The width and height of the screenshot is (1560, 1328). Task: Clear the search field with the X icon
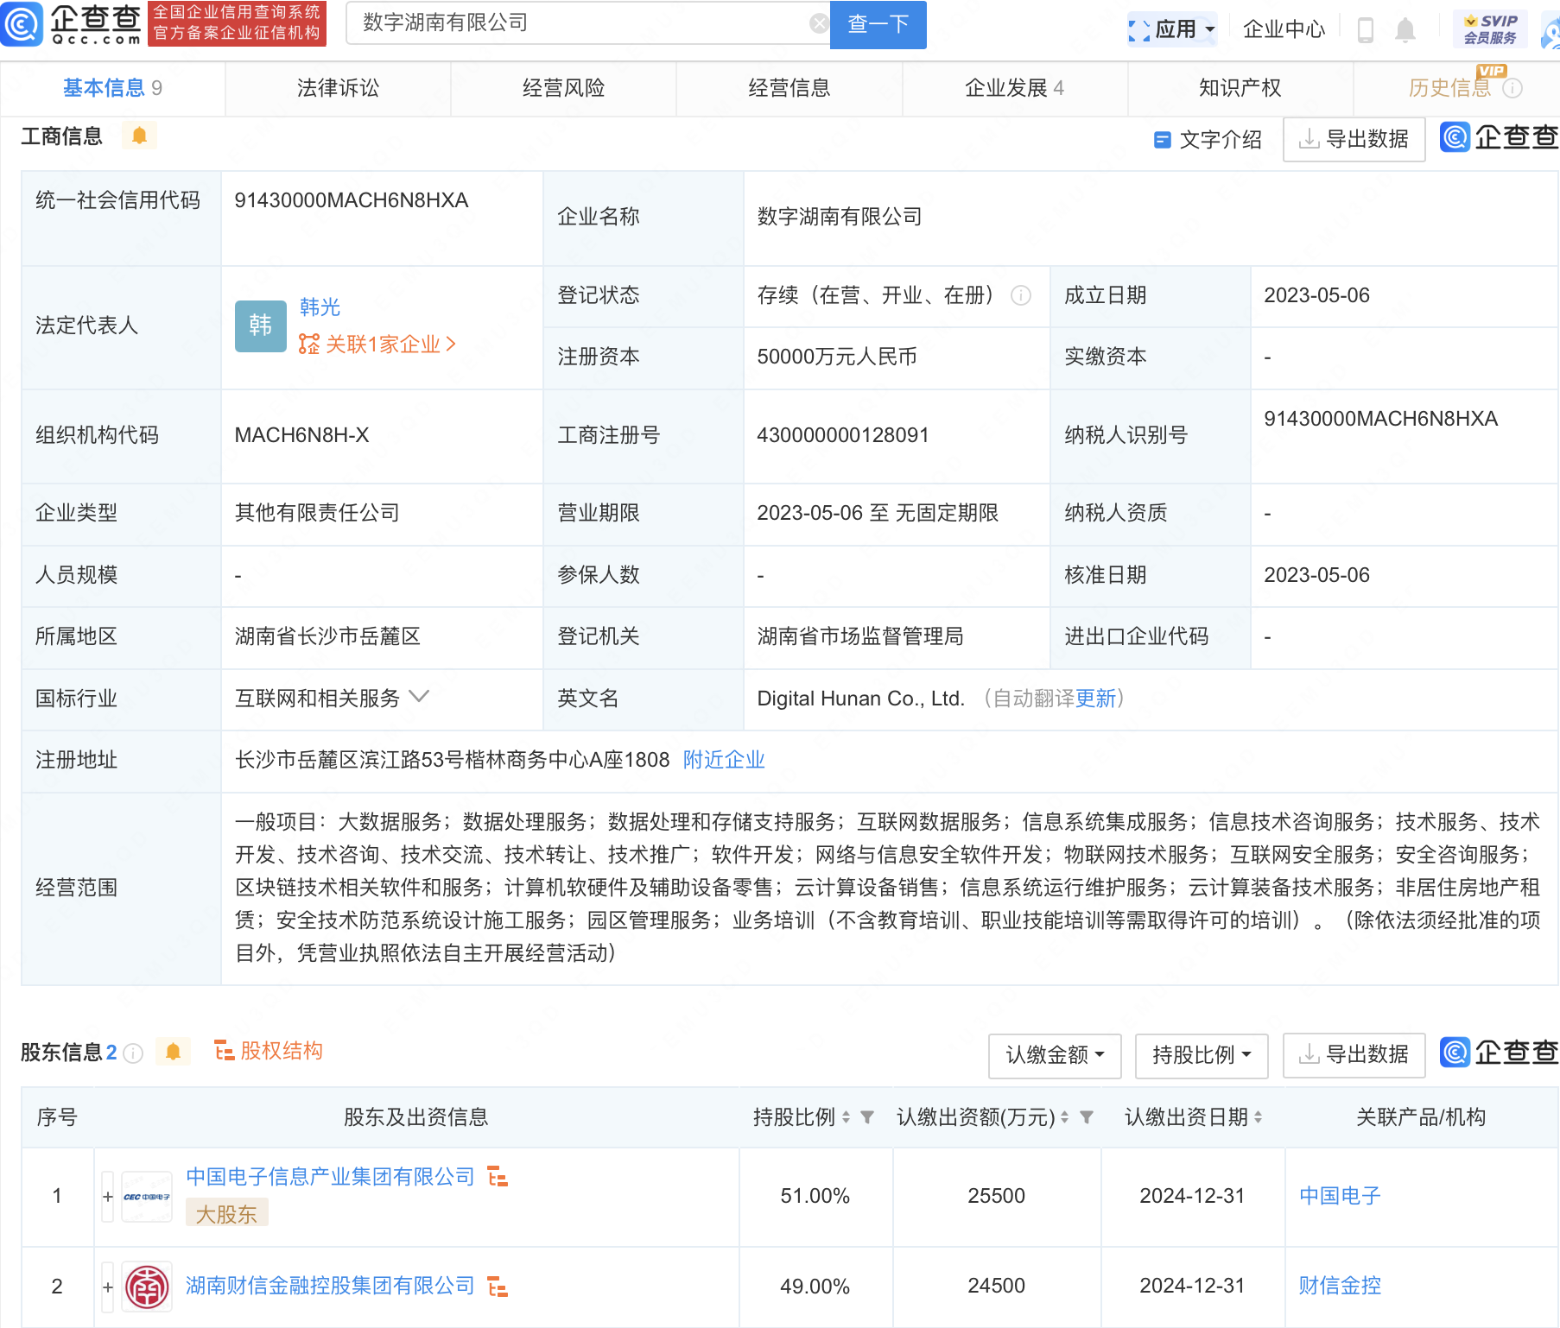[x=819, y=23]
